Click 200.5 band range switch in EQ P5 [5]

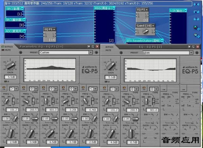pyautogui.click(x=134, y=102)
